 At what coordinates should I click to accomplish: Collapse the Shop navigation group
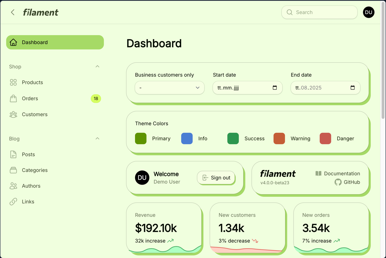[97, 67]
